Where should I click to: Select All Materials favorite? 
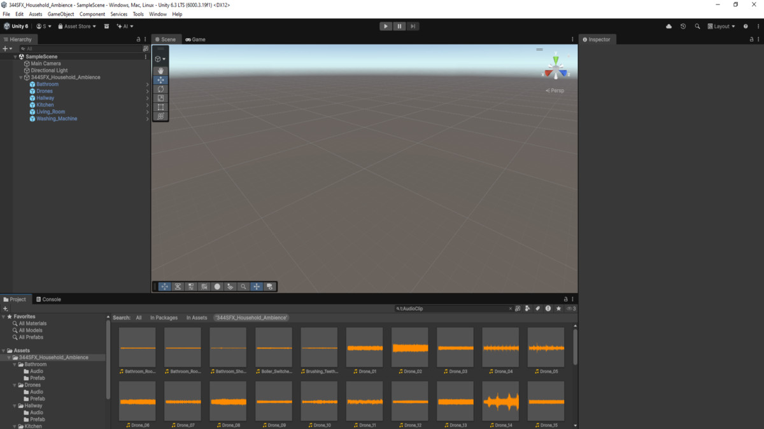pyautogui.click(x=32, y=323)
